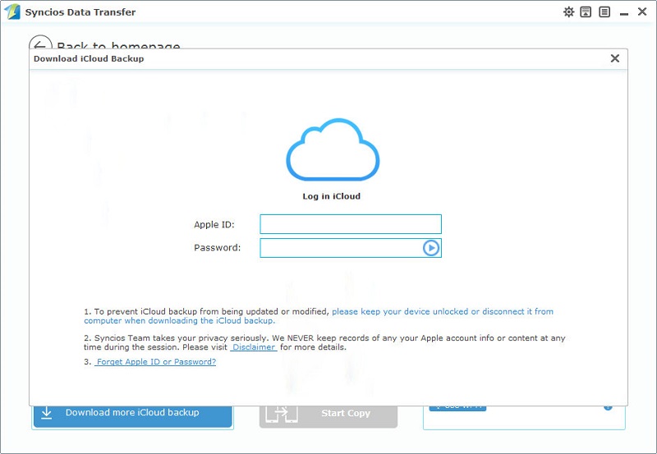Click the keep device unlocked notice text
This screenshot has height=454, width=657.
click(319, 316)
